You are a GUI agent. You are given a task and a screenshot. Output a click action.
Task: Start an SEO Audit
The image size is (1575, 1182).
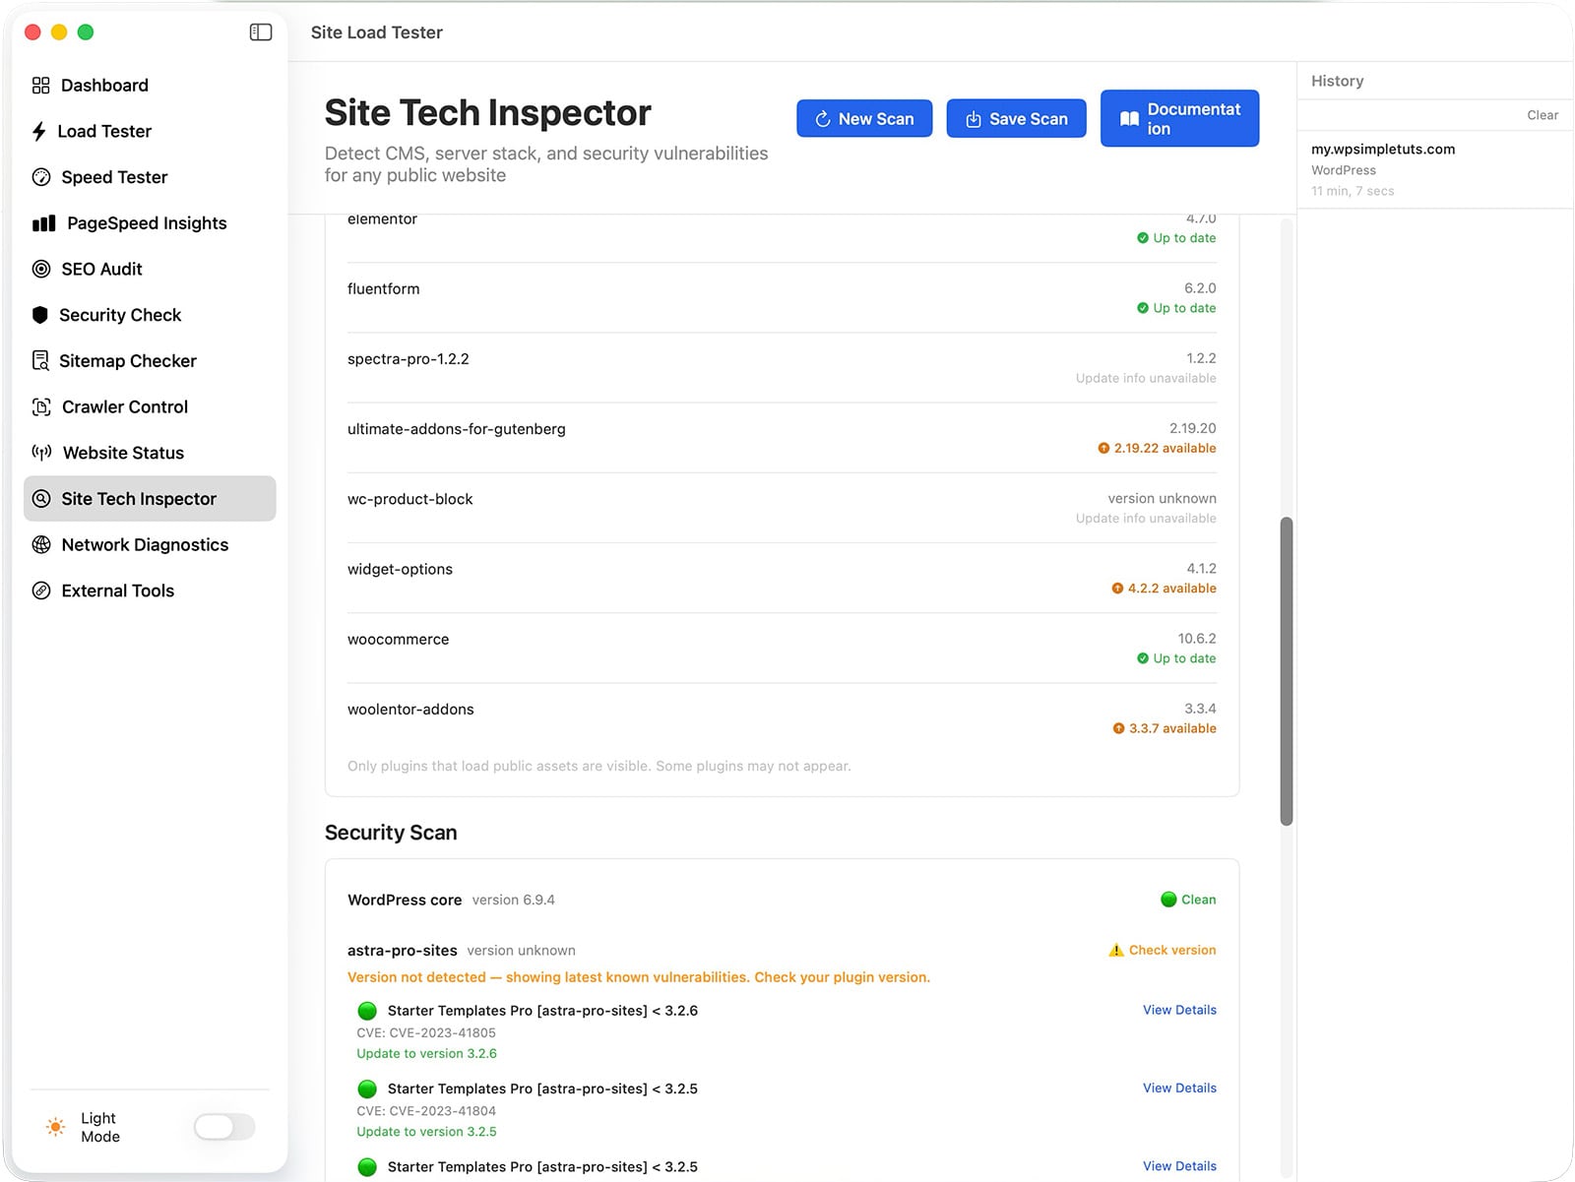pyautogui.click(x=101, y=269)
